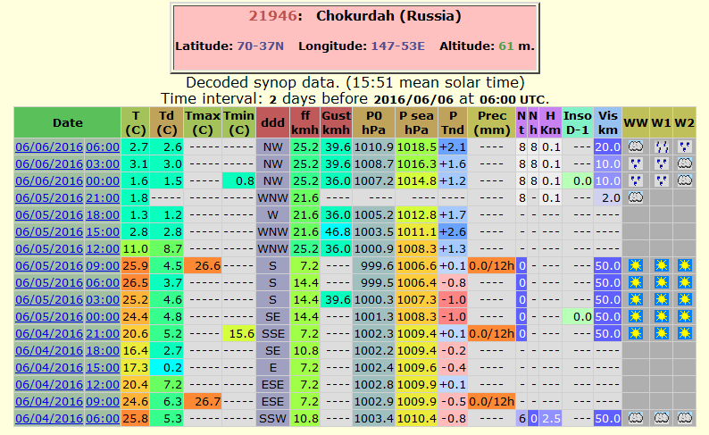
Task: Open the 03:00 time link on 06/06/2016
Action: (103, 163)
